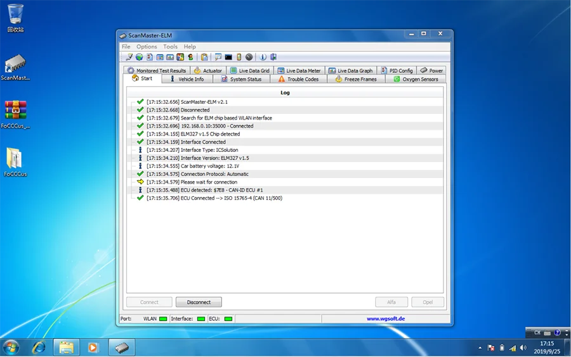Open the FoCCCus WinRAR archive desktop icon

[15, 115]
